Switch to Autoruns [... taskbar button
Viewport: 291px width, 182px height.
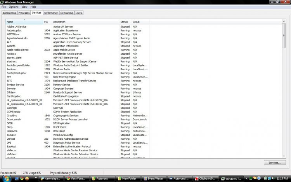[179, 179]
